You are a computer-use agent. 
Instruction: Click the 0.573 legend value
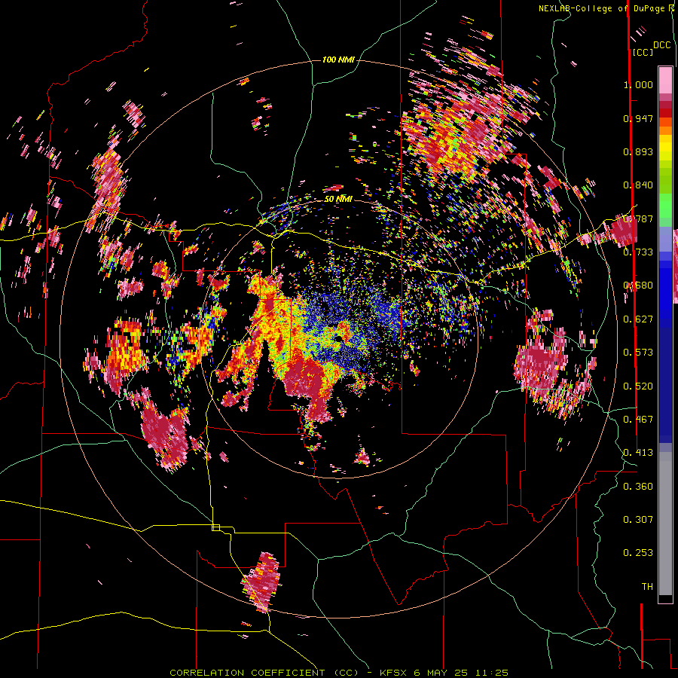[x=638, y=353]
